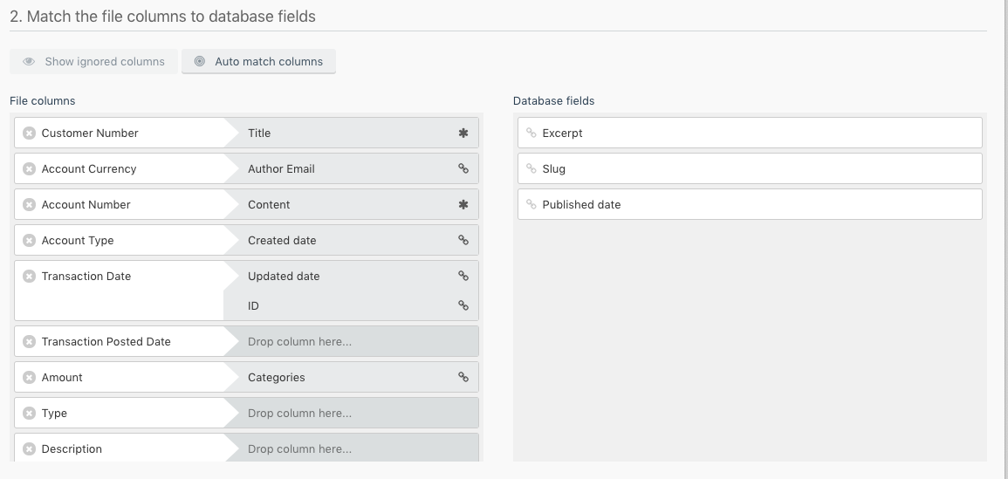Click the link icon on the Updated date field

pyautogui.click(x=463, y=277)
